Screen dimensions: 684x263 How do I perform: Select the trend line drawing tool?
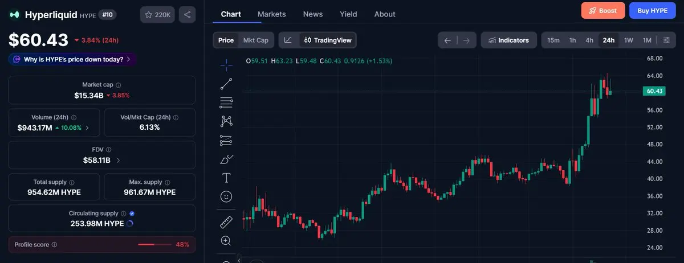tap(226, 84)
